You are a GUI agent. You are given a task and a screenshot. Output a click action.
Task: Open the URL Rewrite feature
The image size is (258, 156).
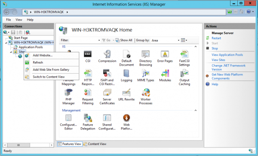tap(126, 95)
